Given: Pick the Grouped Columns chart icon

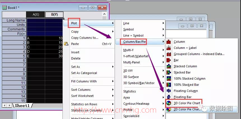Looking at the screenshot, I should tap(169, 54).
